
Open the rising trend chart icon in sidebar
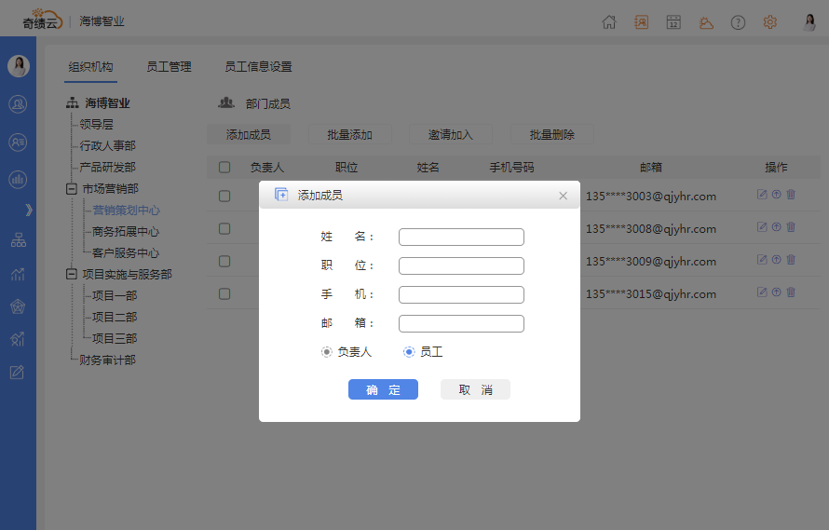(18, 274)
